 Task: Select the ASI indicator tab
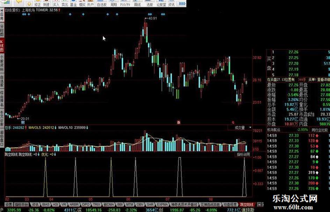click(56, 204)
